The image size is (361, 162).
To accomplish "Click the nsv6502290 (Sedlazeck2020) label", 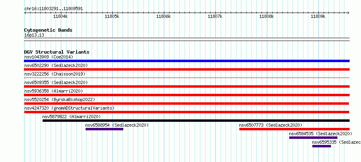I will coord(56,65).
